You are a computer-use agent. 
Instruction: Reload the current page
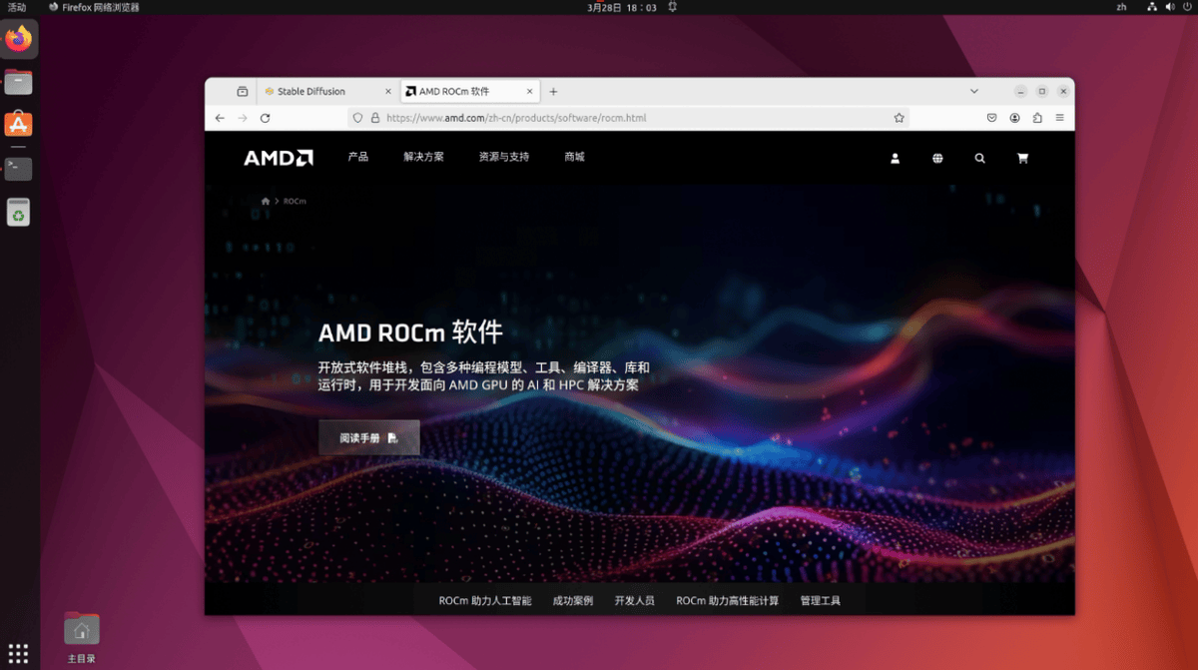[264, 117]
